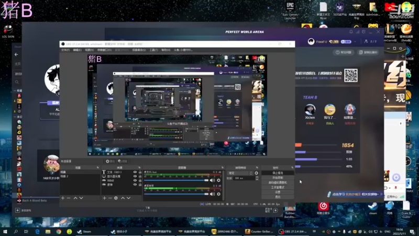Open Google Chrome from the taskbar

59,231
